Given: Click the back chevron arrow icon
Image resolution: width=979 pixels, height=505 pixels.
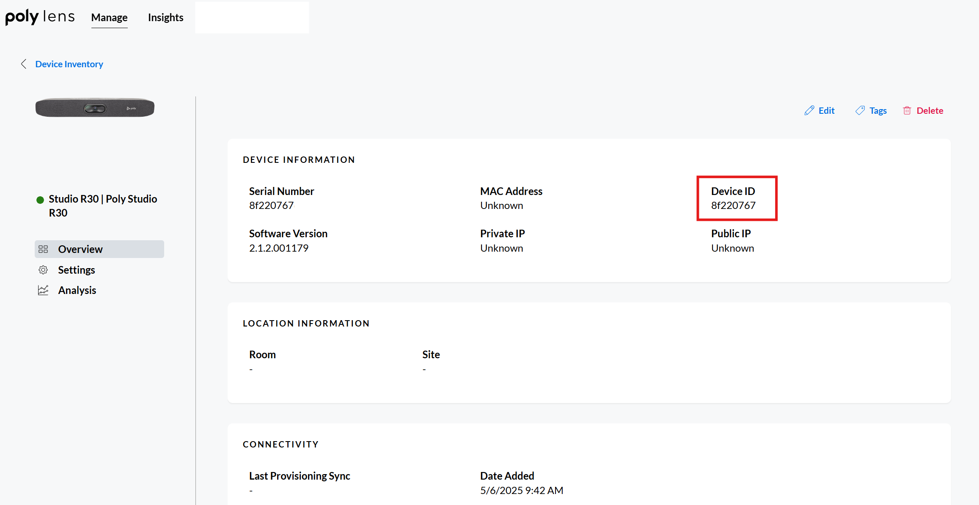Looking at the screenshot, I should pos(24,64).
